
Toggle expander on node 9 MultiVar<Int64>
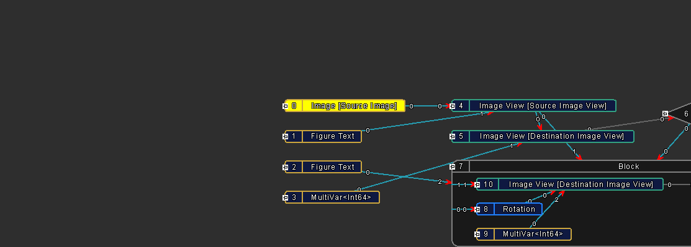(477, 235)
